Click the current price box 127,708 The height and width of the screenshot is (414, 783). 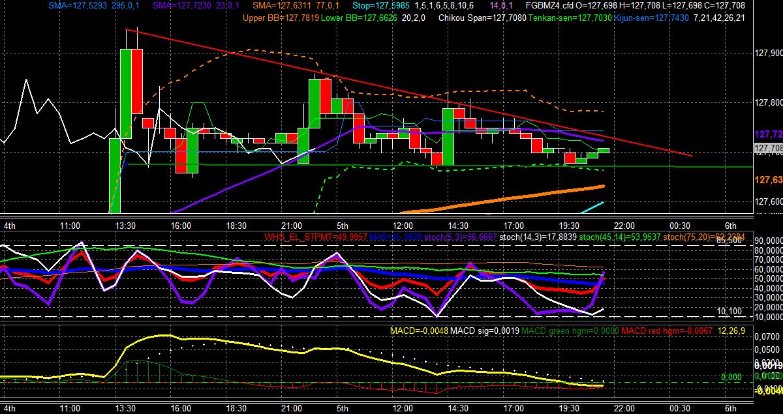click(x=768, y=149)
